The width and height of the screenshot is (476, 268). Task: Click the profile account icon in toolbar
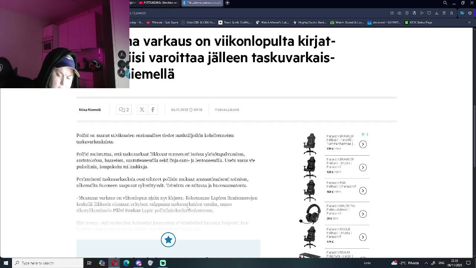pos(451,13)
